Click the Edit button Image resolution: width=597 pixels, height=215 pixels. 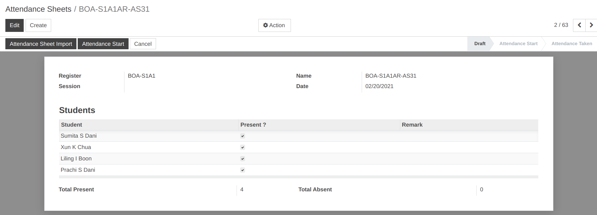(x=15, y=25)
